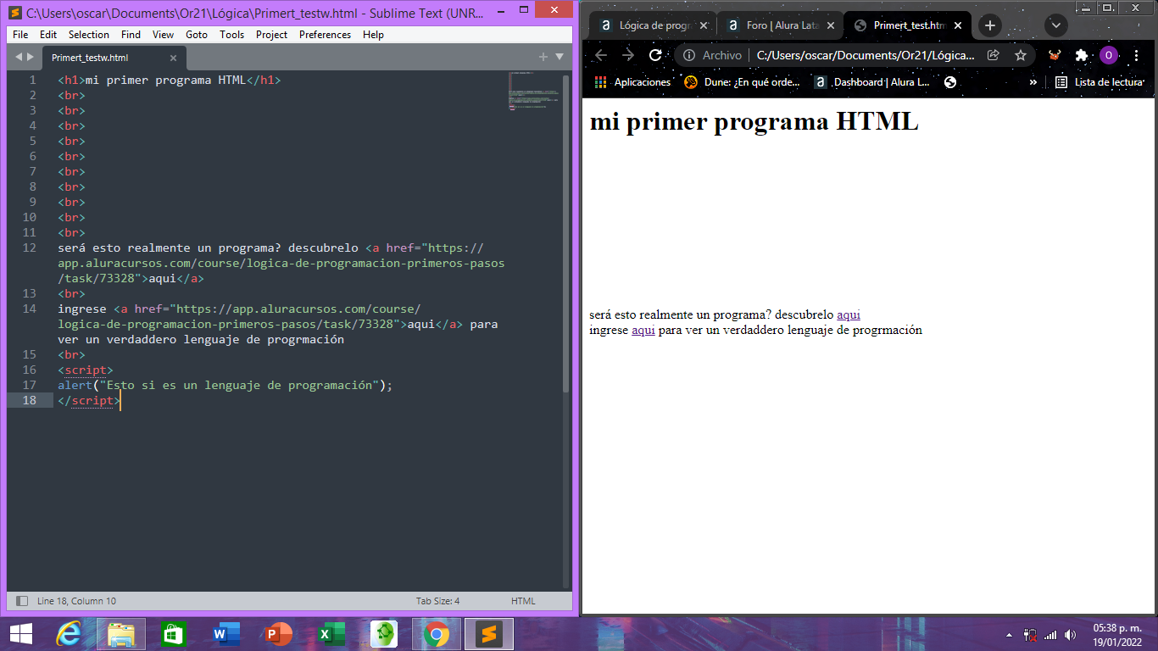This screenshot has width=1158, height=651.
Task: Click the Chrome address bar URL
Action: click(x=865, y=55)
